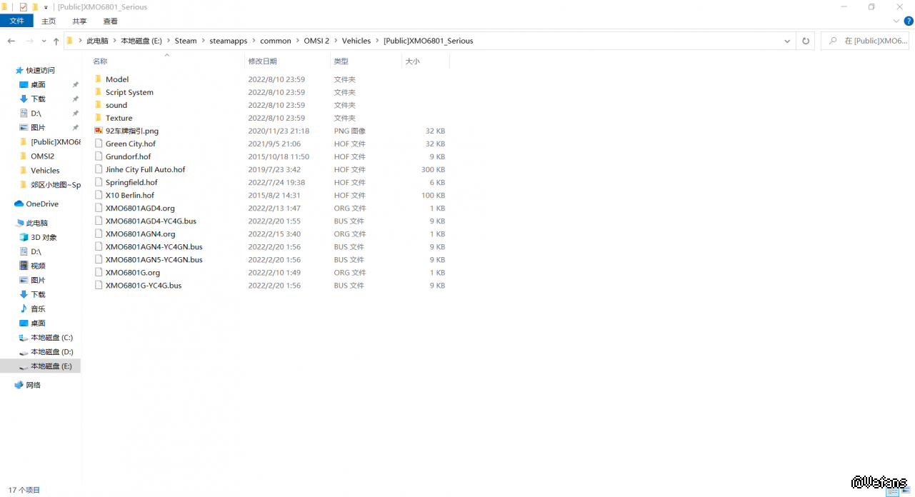
Task: Select 本地磁盘 (C:) in the navigation pane
Action: [x=51, y=338]
